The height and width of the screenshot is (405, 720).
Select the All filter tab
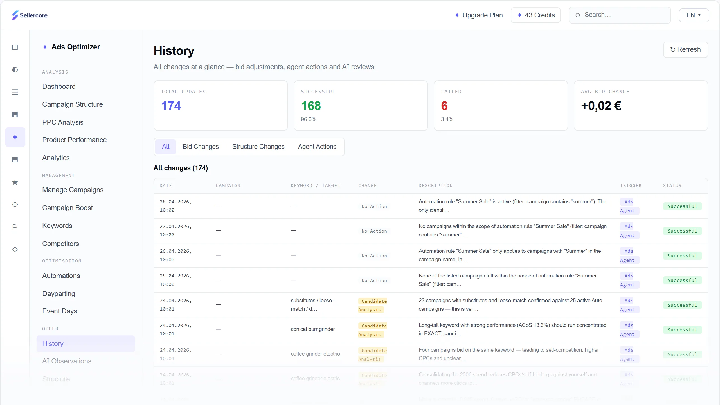click(166, 147)
